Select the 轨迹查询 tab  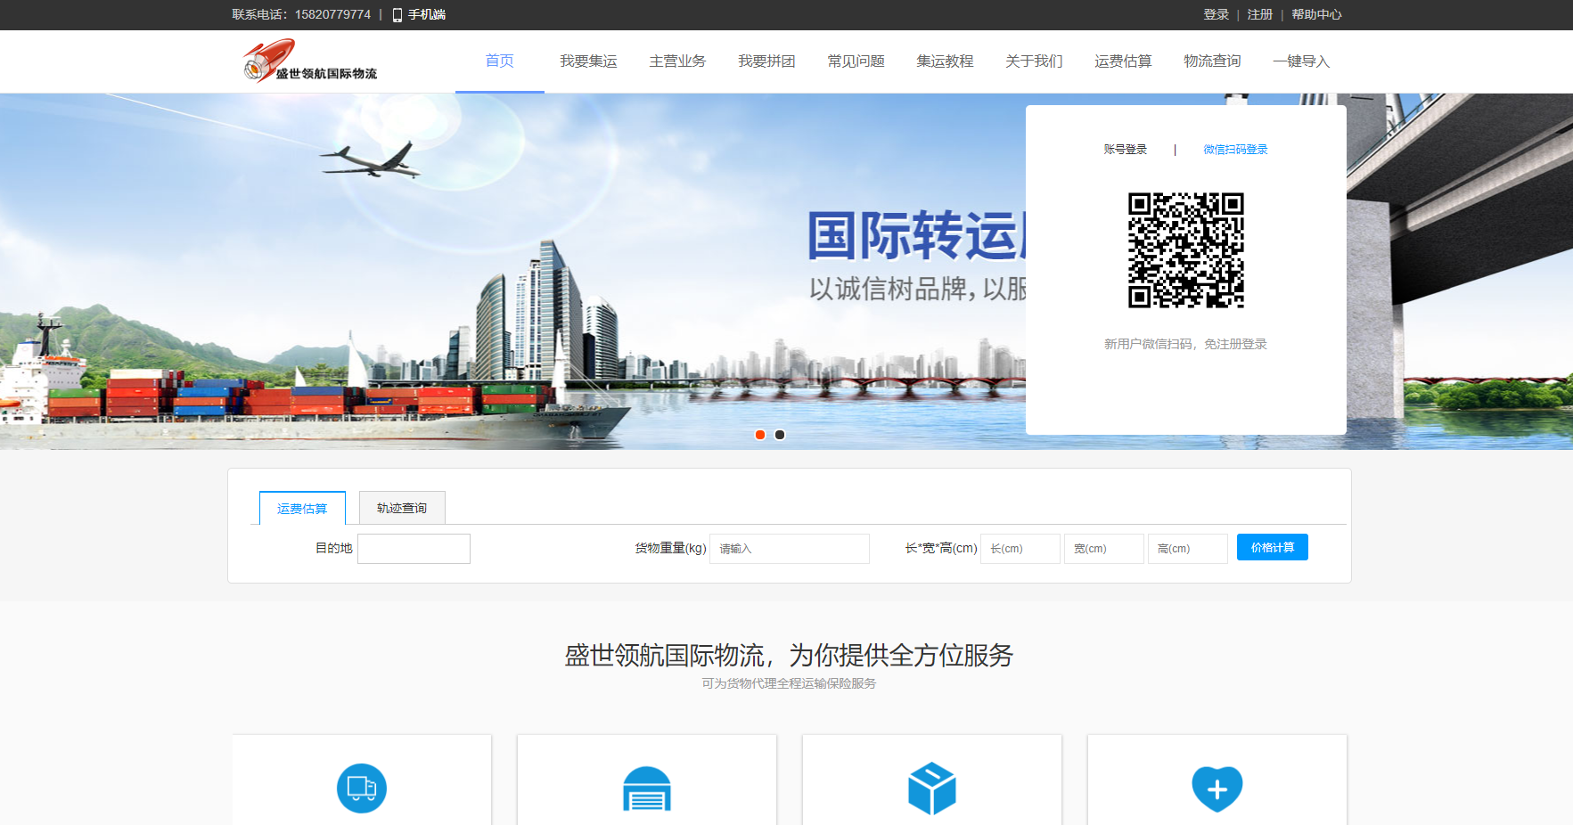click(402, 508)
